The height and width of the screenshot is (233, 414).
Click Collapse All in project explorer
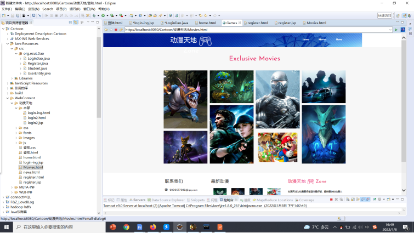(70, 22)
